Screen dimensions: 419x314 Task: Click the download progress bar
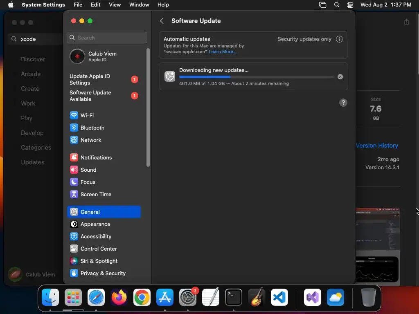tap(257, 76)
